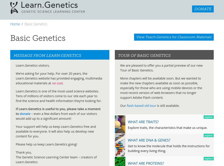Image resolution: width=224 pixels, height=166 pixels.
Task: Click the blue DONATE button
Action: pos(202,9)
